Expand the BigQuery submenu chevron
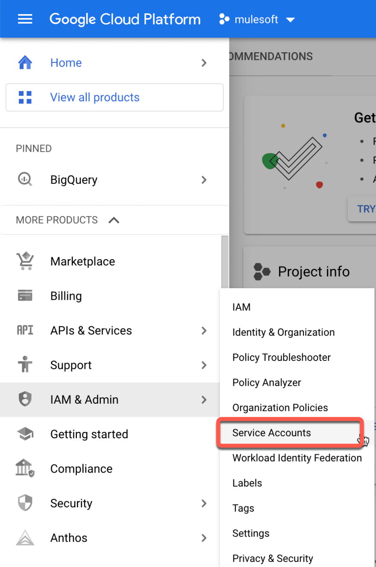Image resolution: width=376 pixels, height=567 pixels. 204,180
